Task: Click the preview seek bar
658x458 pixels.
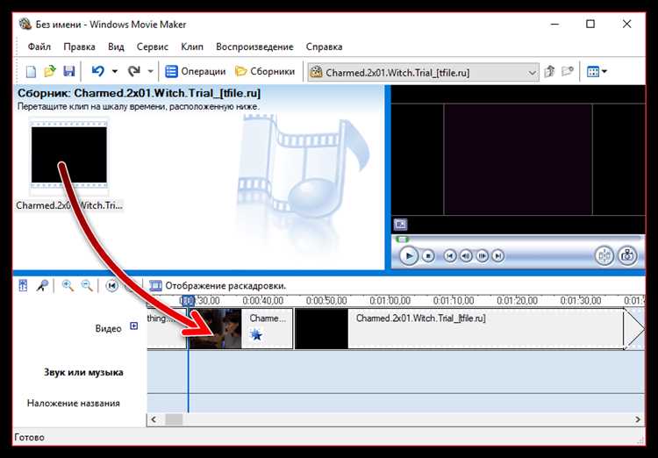Action: coord(519,240)
